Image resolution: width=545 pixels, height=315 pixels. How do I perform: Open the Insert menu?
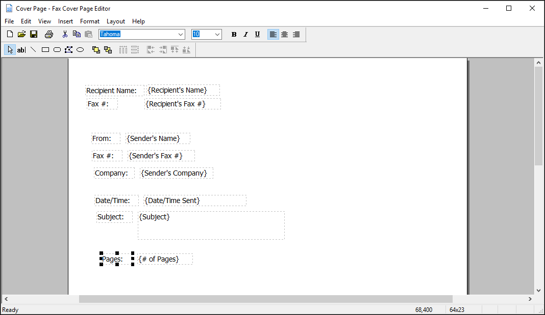[x=65, y=21]
